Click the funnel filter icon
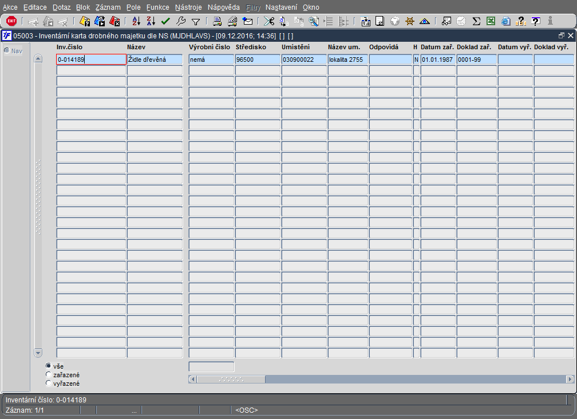Screen dimensions: 577x419 pos(196,22)
